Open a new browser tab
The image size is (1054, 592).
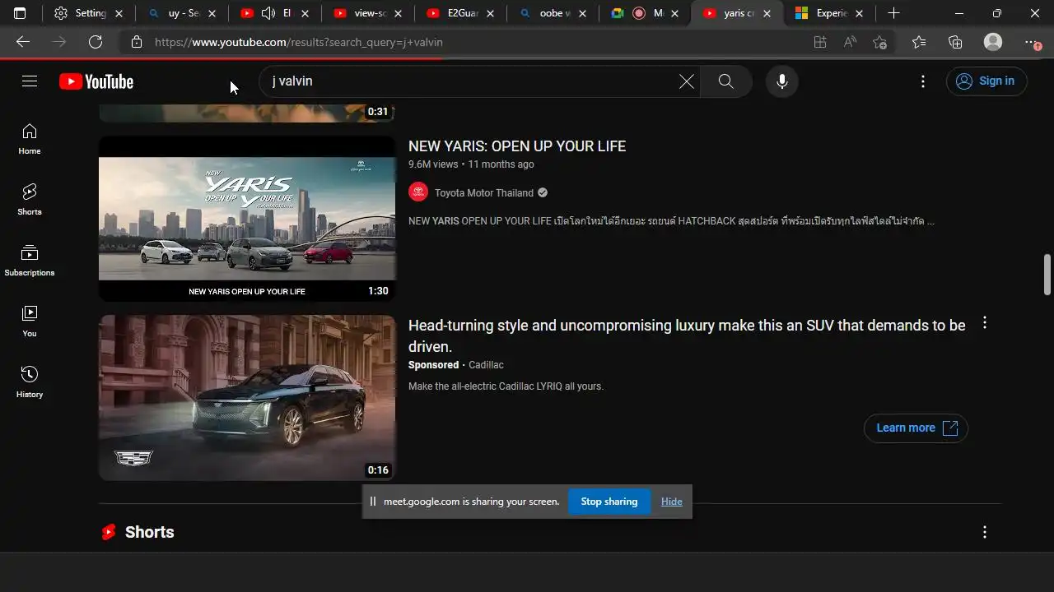tap(893, 13)
